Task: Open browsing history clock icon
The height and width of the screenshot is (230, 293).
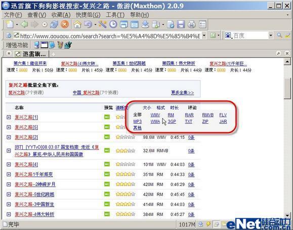Action: click(113, 24)
